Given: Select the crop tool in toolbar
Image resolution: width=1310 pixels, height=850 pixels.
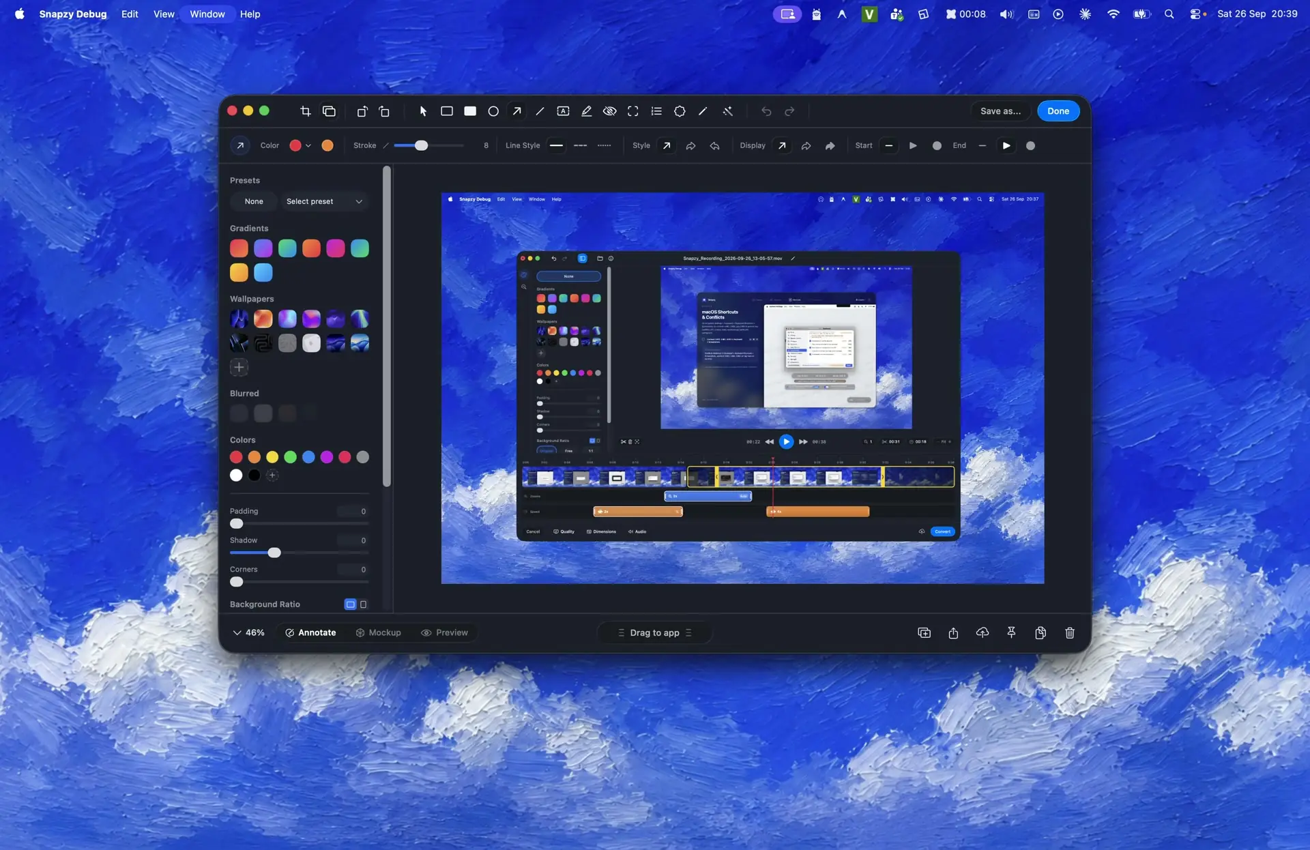Looking at the screenshot, I should coord(305,111).
